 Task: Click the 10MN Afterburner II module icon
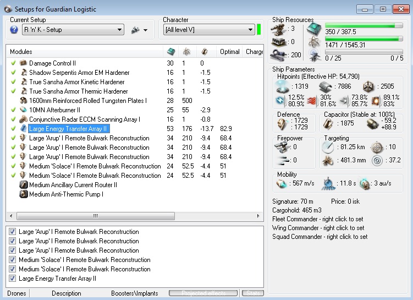click(24, 110)
